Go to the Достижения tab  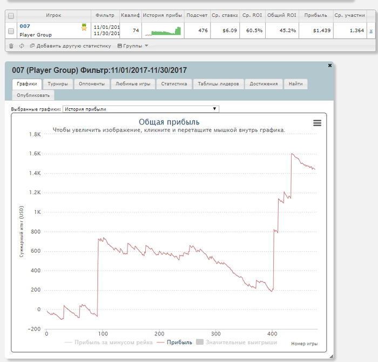tap(264, 84)
